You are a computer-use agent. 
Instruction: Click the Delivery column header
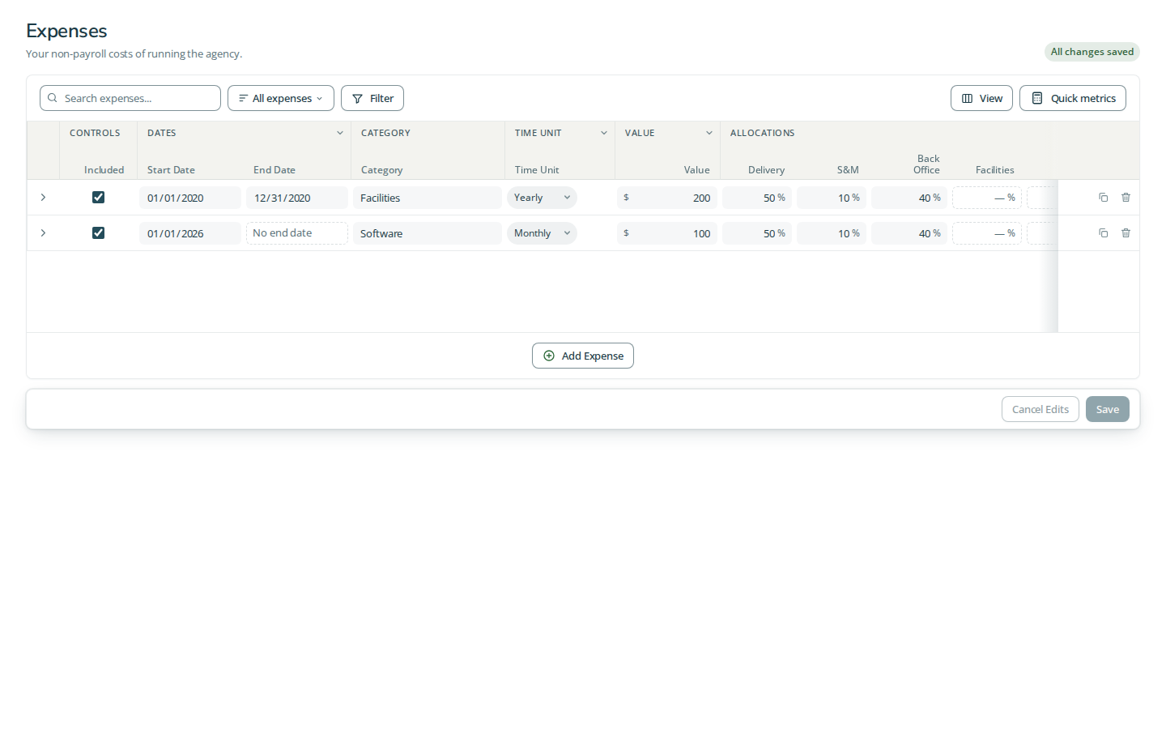coord(766,170)
